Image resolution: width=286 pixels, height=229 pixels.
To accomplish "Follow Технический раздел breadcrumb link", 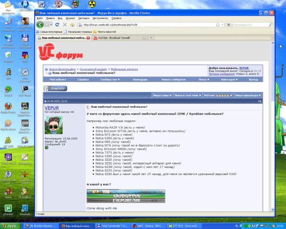I will click(93, 69).
